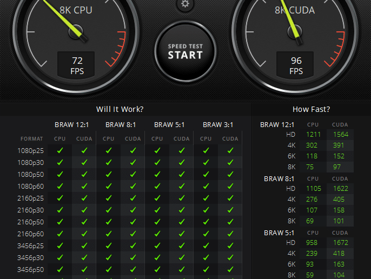Click BRAW 8:1 4K CUDA value 405
This screenshot has height=279, width=371.
point(339,200)
